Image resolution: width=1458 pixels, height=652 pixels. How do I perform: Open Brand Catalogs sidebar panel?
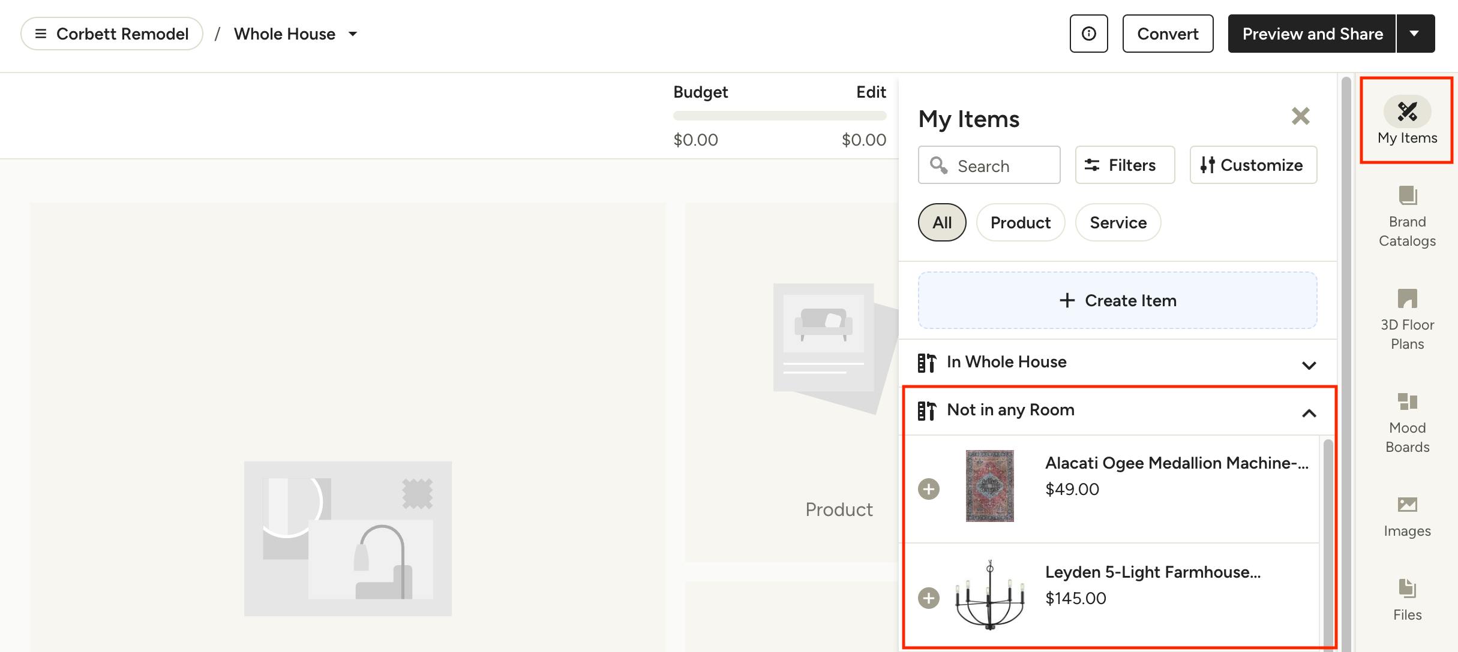coord(1407,216)
